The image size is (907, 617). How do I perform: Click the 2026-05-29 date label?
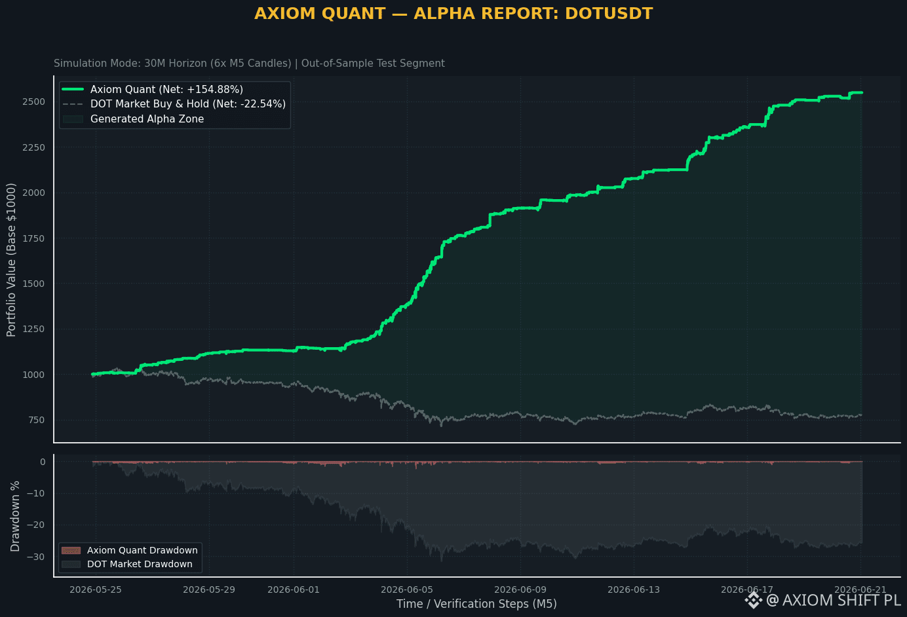click(x=209, y=589)
